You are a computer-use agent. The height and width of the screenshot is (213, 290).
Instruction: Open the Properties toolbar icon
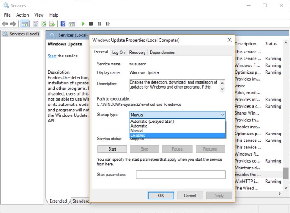pos(35,24)
